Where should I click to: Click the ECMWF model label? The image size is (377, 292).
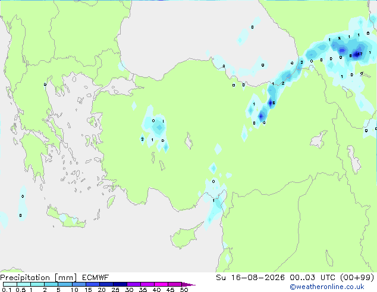coord(96,278)
